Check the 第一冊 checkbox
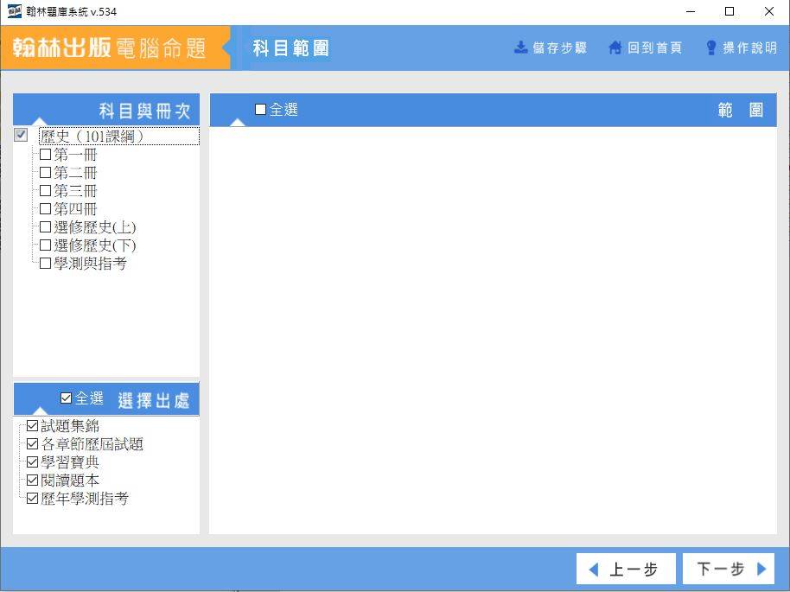 tap(45, 154)
